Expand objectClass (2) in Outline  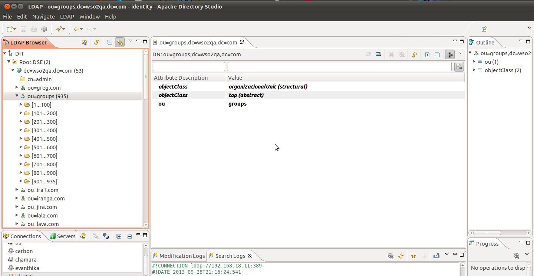474,70
